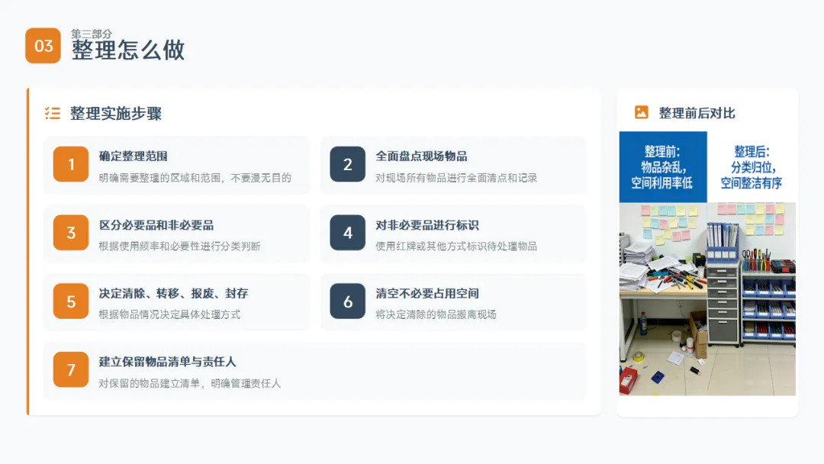This screenshot has width=824, height=464.
Task: Click step title 清空不必要占用空间
Action: click(x=427, y=293)
